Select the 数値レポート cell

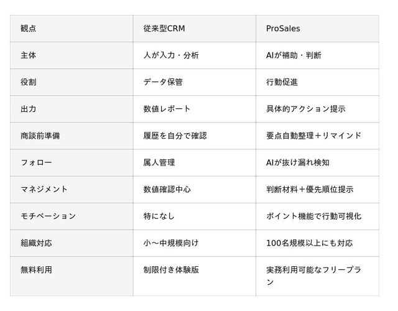167,109
